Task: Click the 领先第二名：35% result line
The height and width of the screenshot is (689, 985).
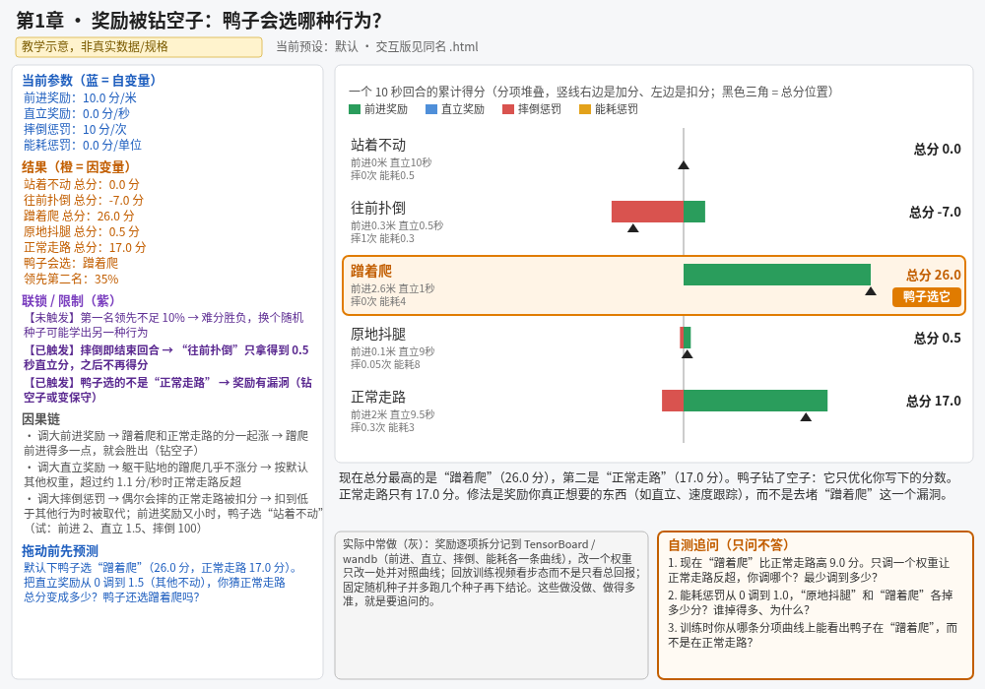Action: [71, 279]
